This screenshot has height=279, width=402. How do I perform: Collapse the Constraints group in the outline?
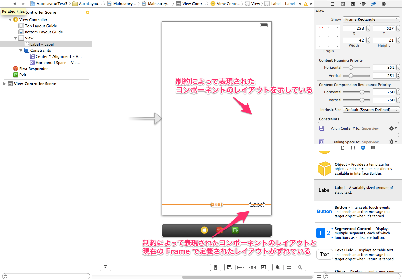[x=21, y=50]
